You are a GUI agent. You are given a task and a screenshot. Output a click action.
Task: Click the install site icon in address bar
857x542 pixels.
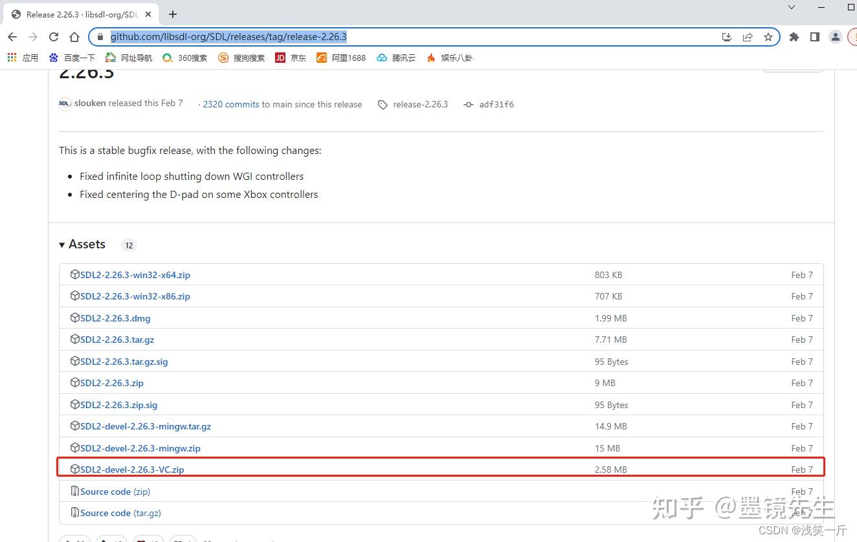[726, 37]
